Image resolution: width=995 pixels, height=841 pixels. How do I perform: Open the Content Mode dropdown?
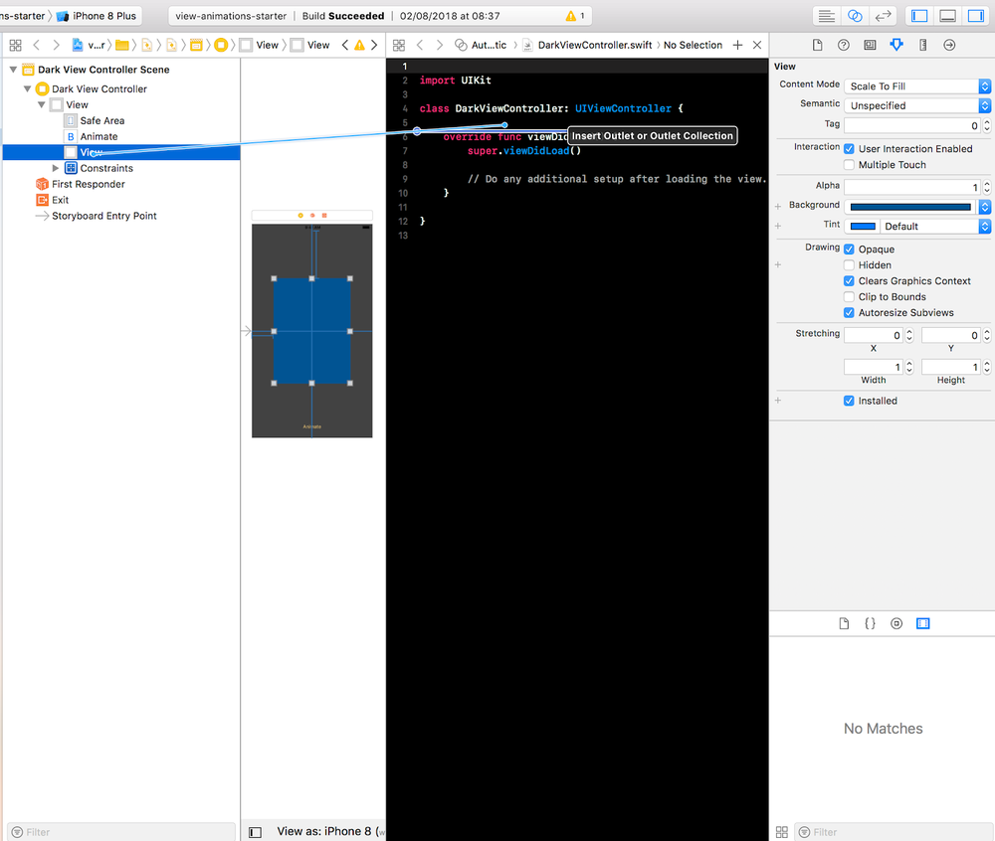coord(917,86)
